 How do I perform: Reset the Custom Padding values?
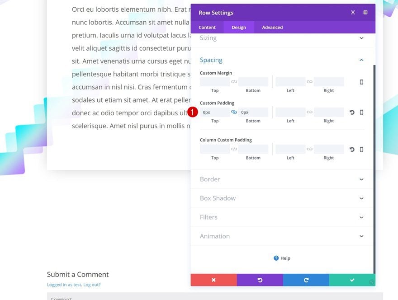click(x=352, y=112)
